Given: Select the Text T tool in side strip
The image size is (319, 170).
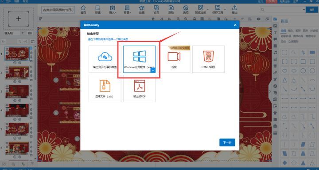Looking at the screenshot, I should click(275, 32).
